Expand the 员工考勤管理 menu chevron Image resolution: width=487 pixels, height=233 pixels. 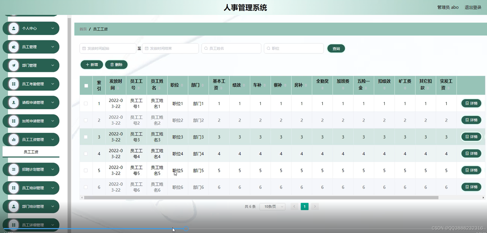click(53, 84)
